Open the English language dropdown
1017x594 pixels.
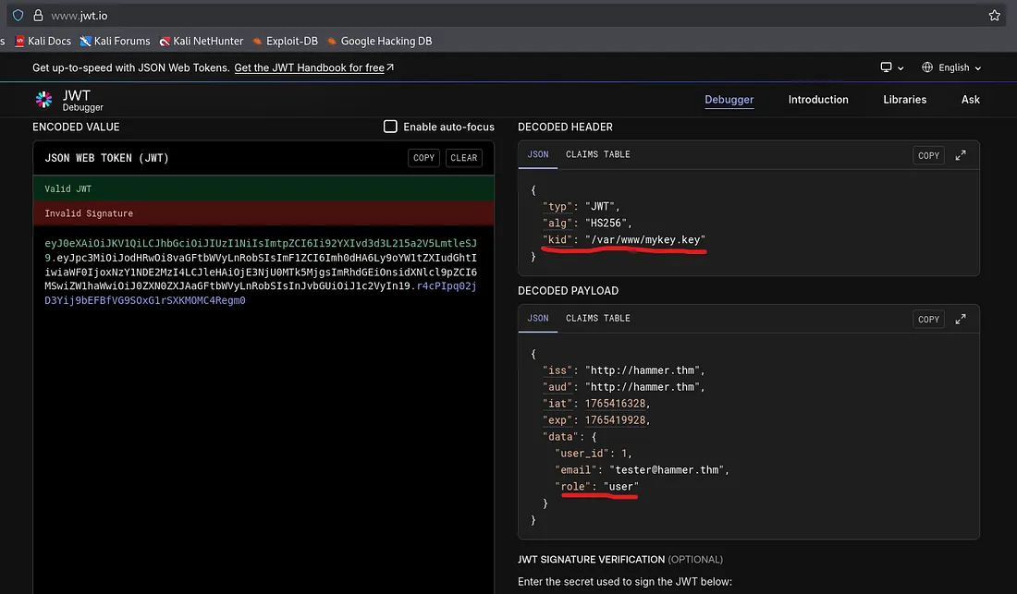[951, 67]
